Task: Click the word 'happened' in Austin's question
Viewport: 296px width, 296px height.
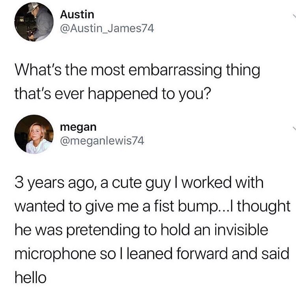Action: click(123, 94)
